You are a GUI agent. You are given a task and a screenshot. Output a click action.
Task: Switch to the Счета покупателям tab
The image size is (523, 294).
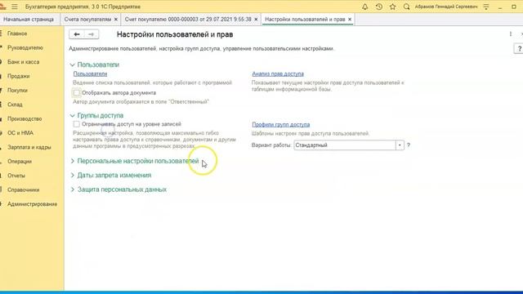pos(87,20)
